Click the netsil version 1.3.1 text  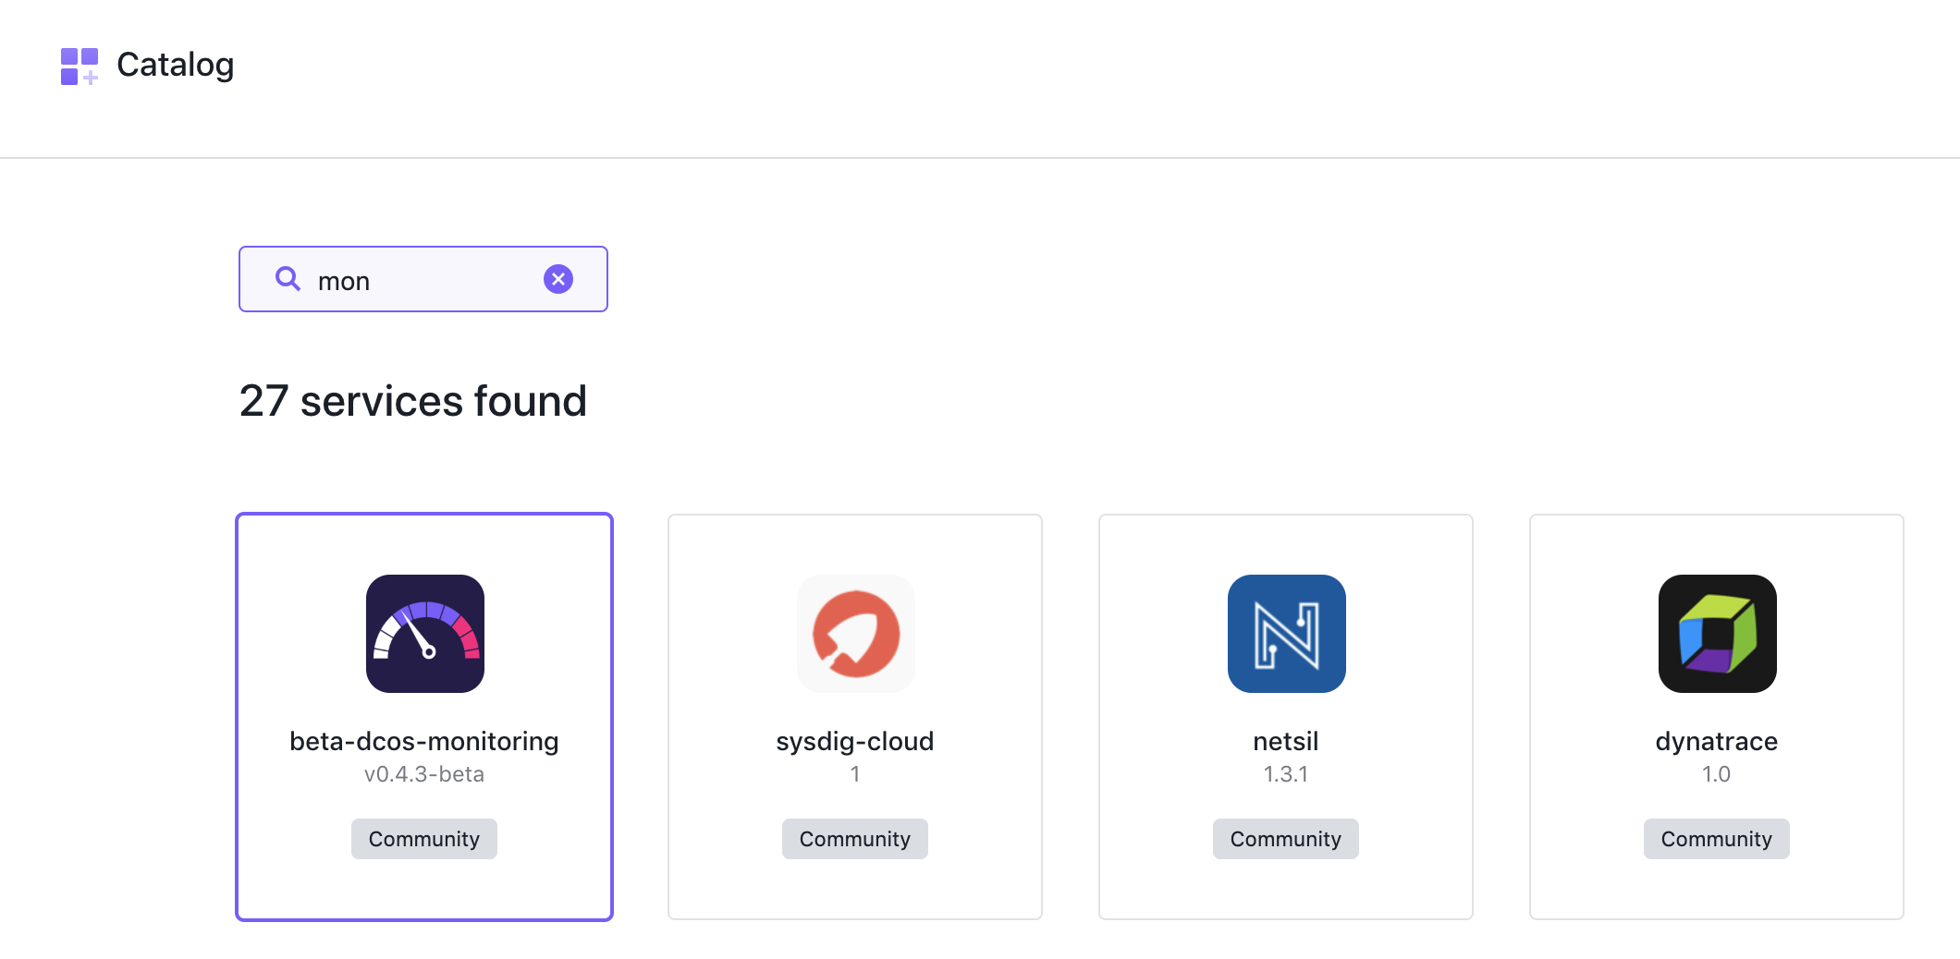click(x=1286, y=774)
